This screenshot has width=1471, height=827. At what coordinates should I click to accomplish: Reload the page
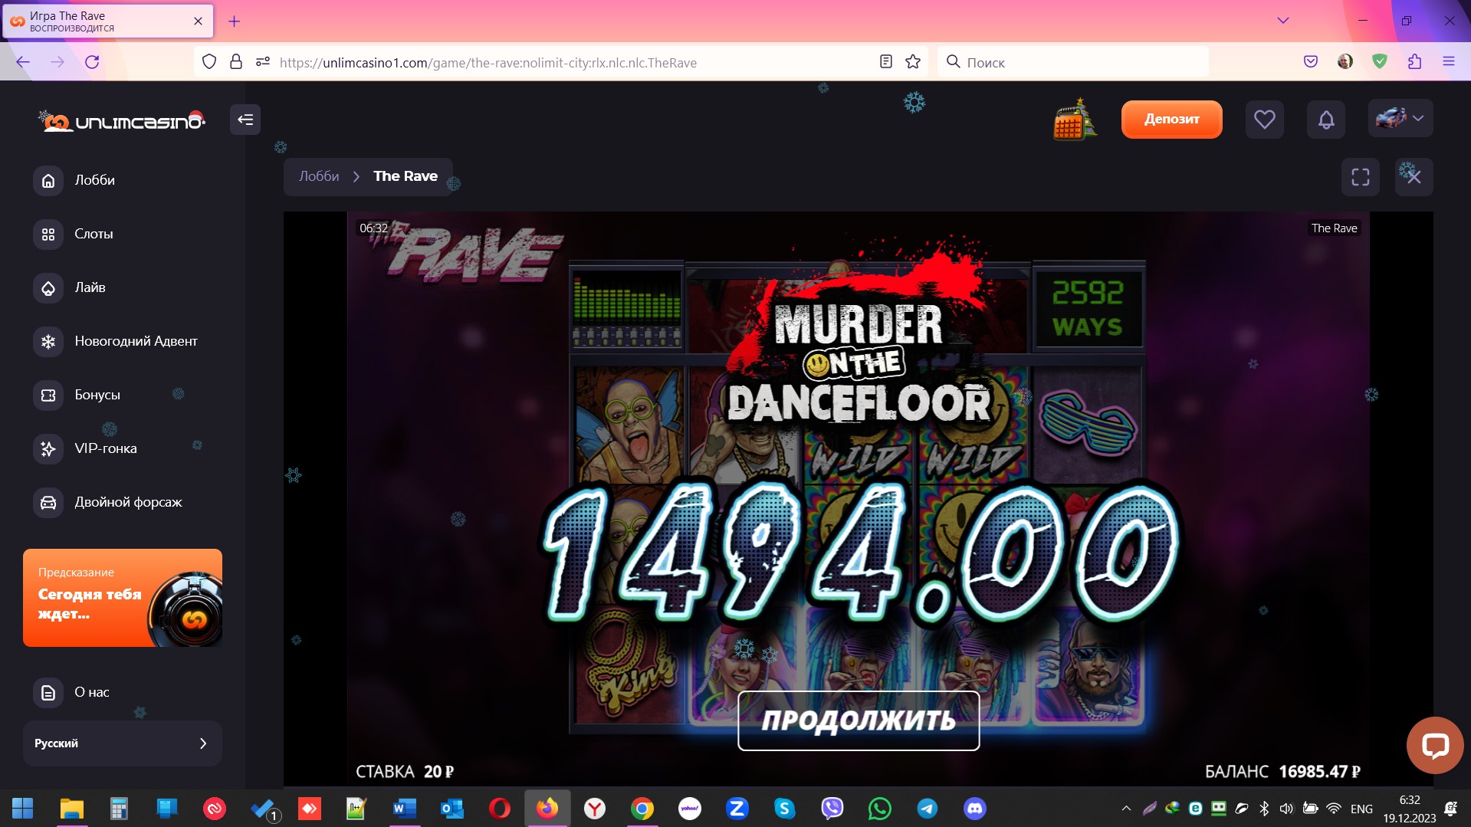(92, 62)
